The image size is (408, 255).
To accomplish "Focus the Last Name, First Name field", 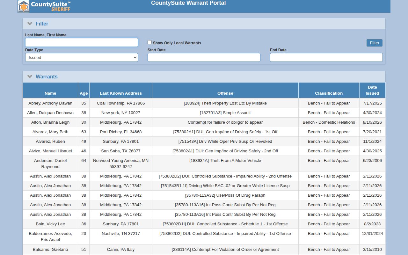I will click(82, 42).
